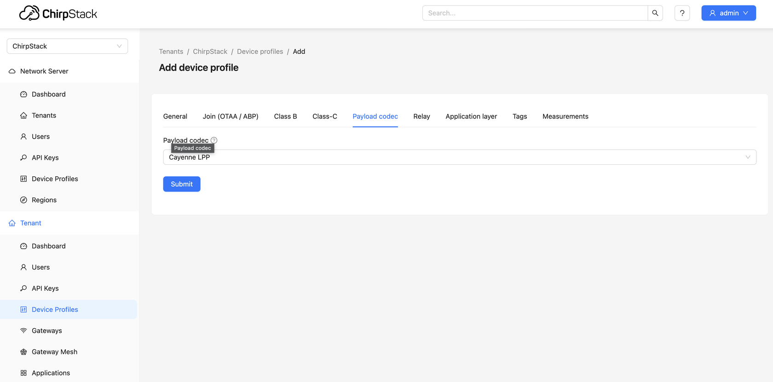The image size is (773, 382).
Task: Click the Applications grid icon
Action: (x=23, y=373)
